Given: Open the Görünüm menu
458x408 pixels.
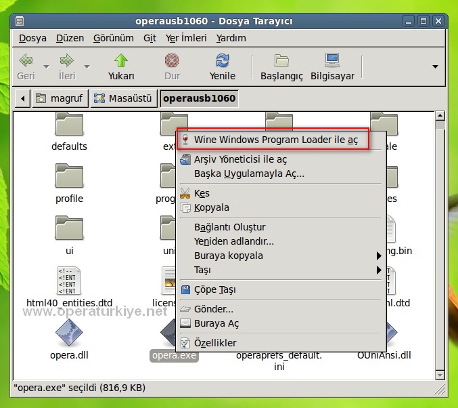Looking at the screenshot, I should [114, 38].
